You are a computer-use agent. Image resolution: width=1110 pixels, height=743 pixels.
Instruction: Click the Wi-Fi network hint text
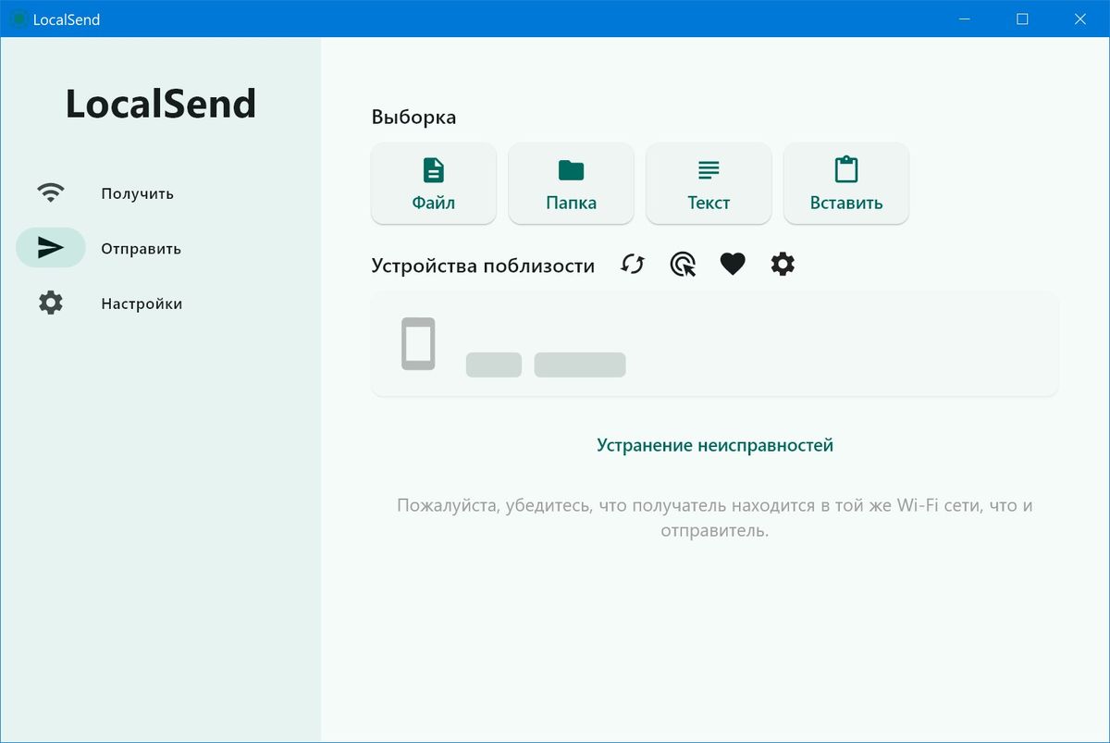[715, 518]
